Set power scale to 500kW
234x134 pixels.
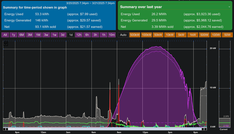tap(135, 35)
